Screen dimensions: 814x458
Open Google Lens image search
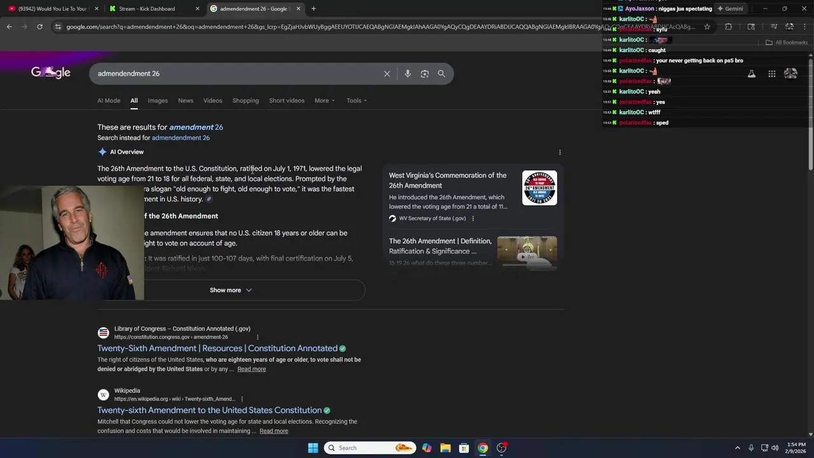[x=425, y=74]
